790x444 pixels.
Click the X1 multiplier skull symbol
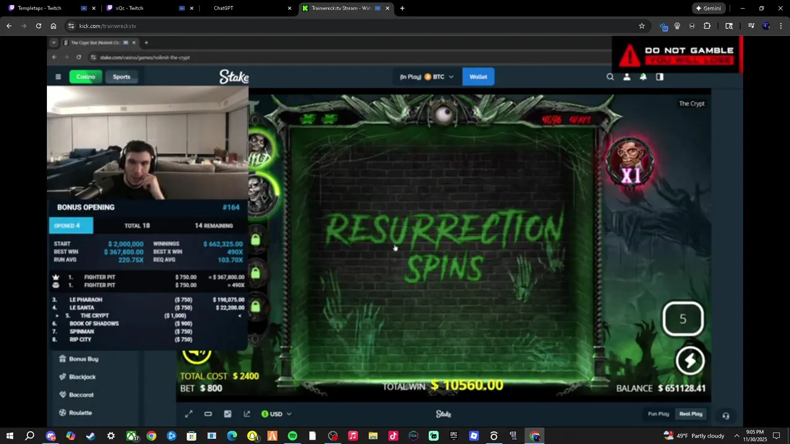point(630,162)
